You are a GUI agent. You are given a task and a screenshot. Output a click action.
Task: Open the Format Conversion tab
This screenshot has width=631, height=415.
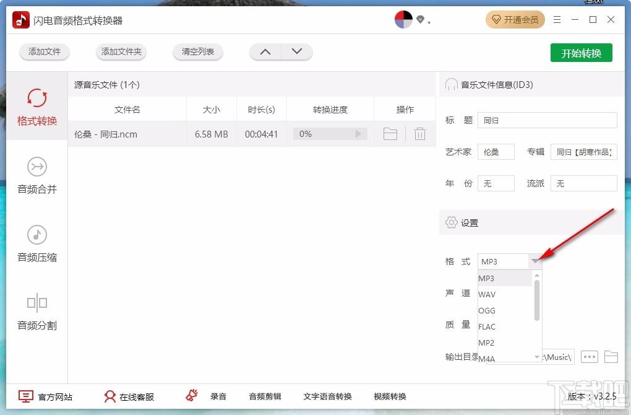(x=37, y=107)
